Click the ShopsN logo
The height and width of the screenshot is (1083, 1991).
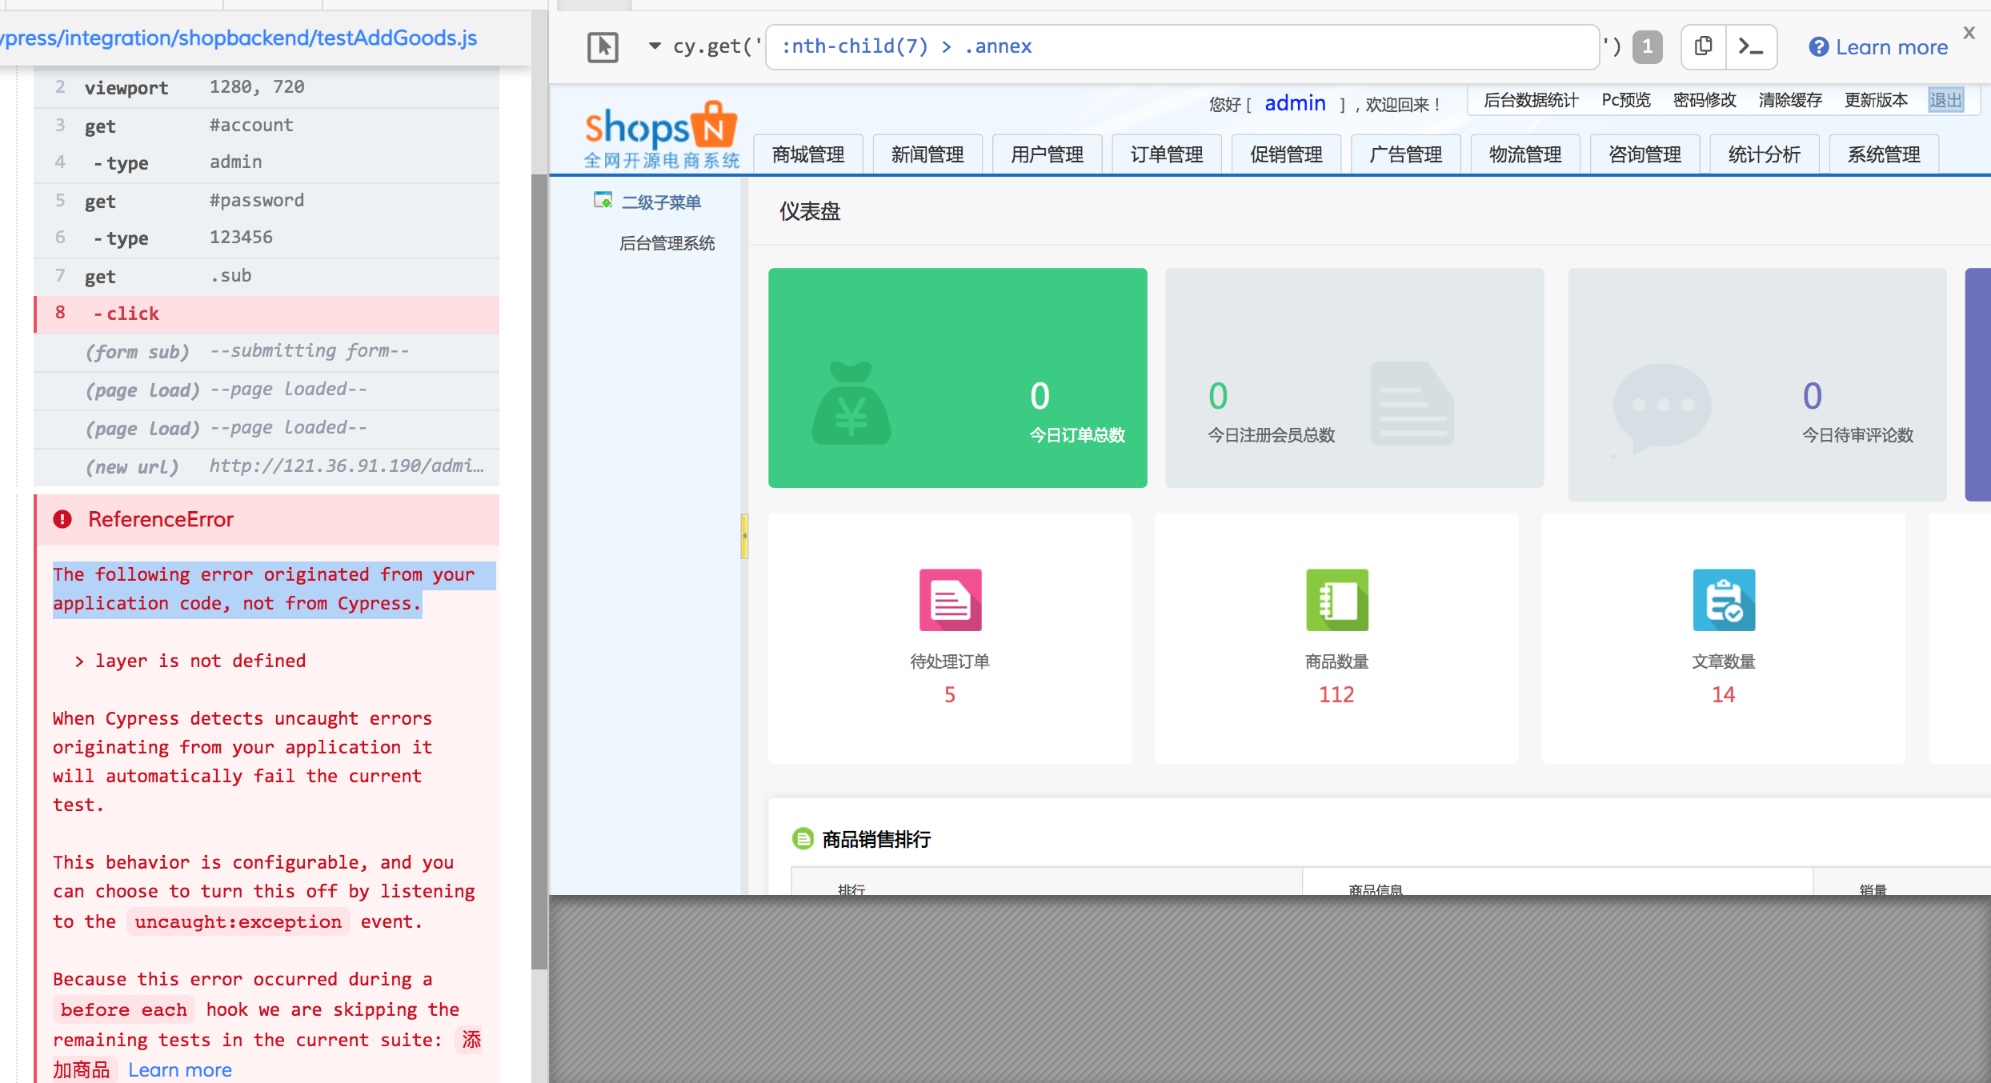point(661,134)
